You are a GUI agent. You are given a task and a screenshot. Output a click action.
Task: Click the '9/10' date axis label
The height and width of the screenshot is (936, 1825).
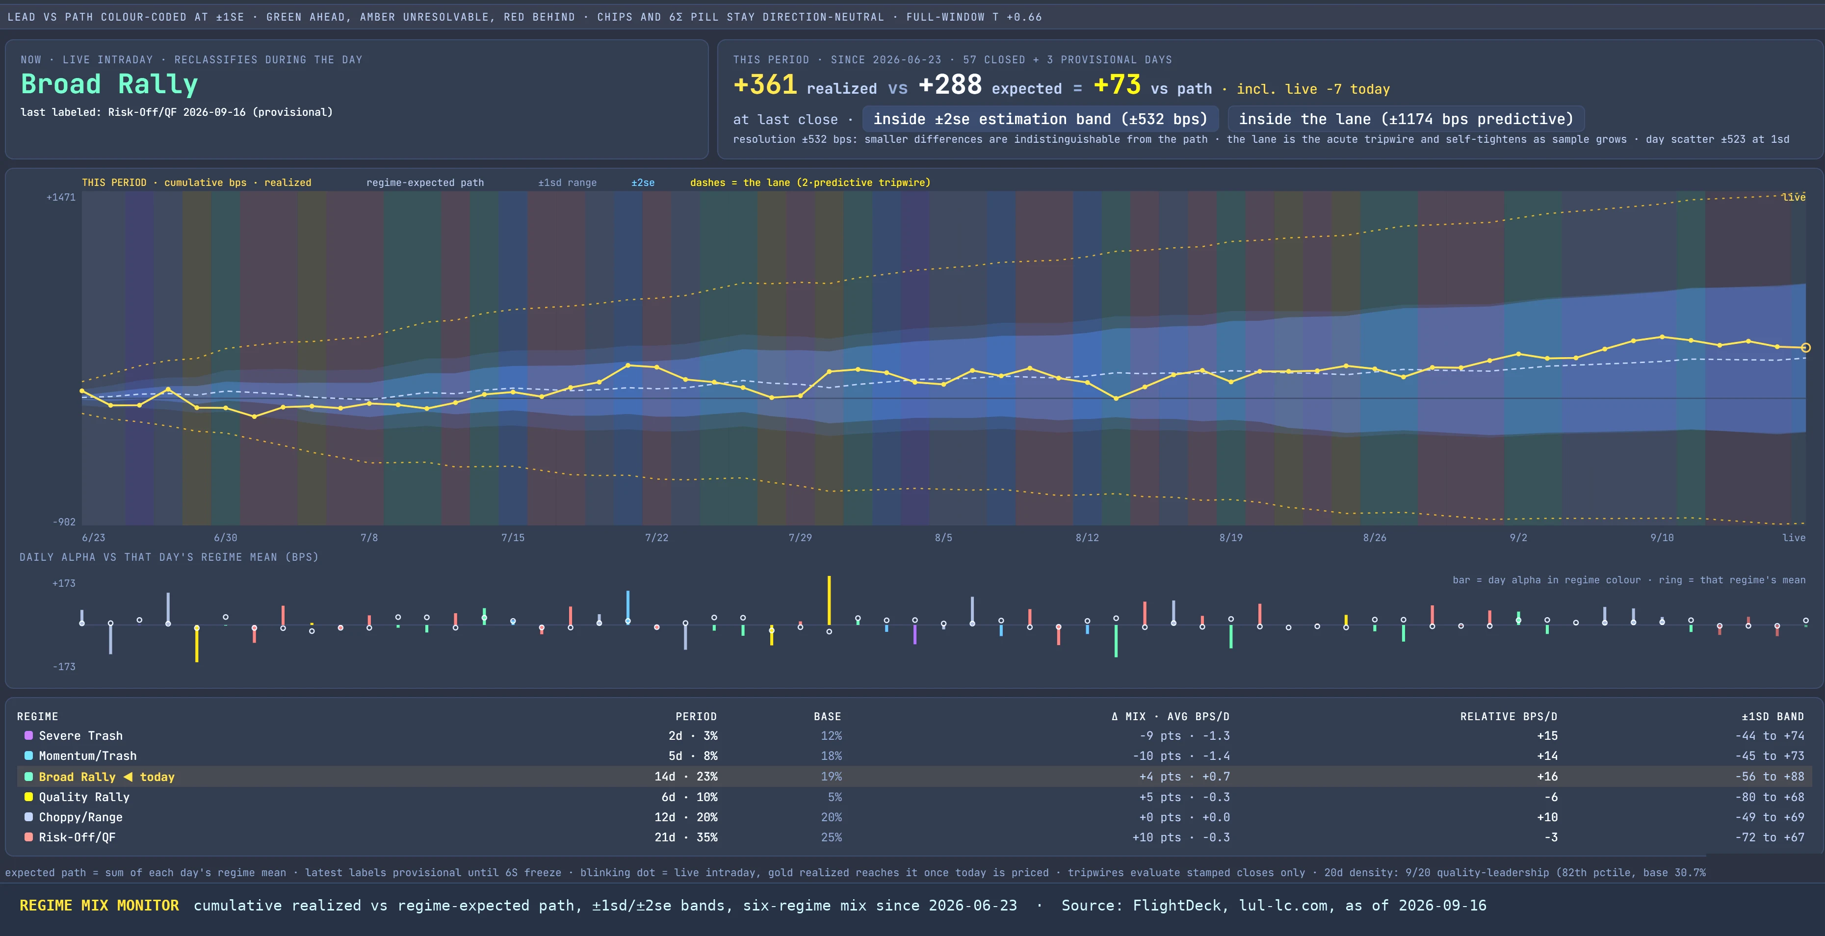[1662, 538]
